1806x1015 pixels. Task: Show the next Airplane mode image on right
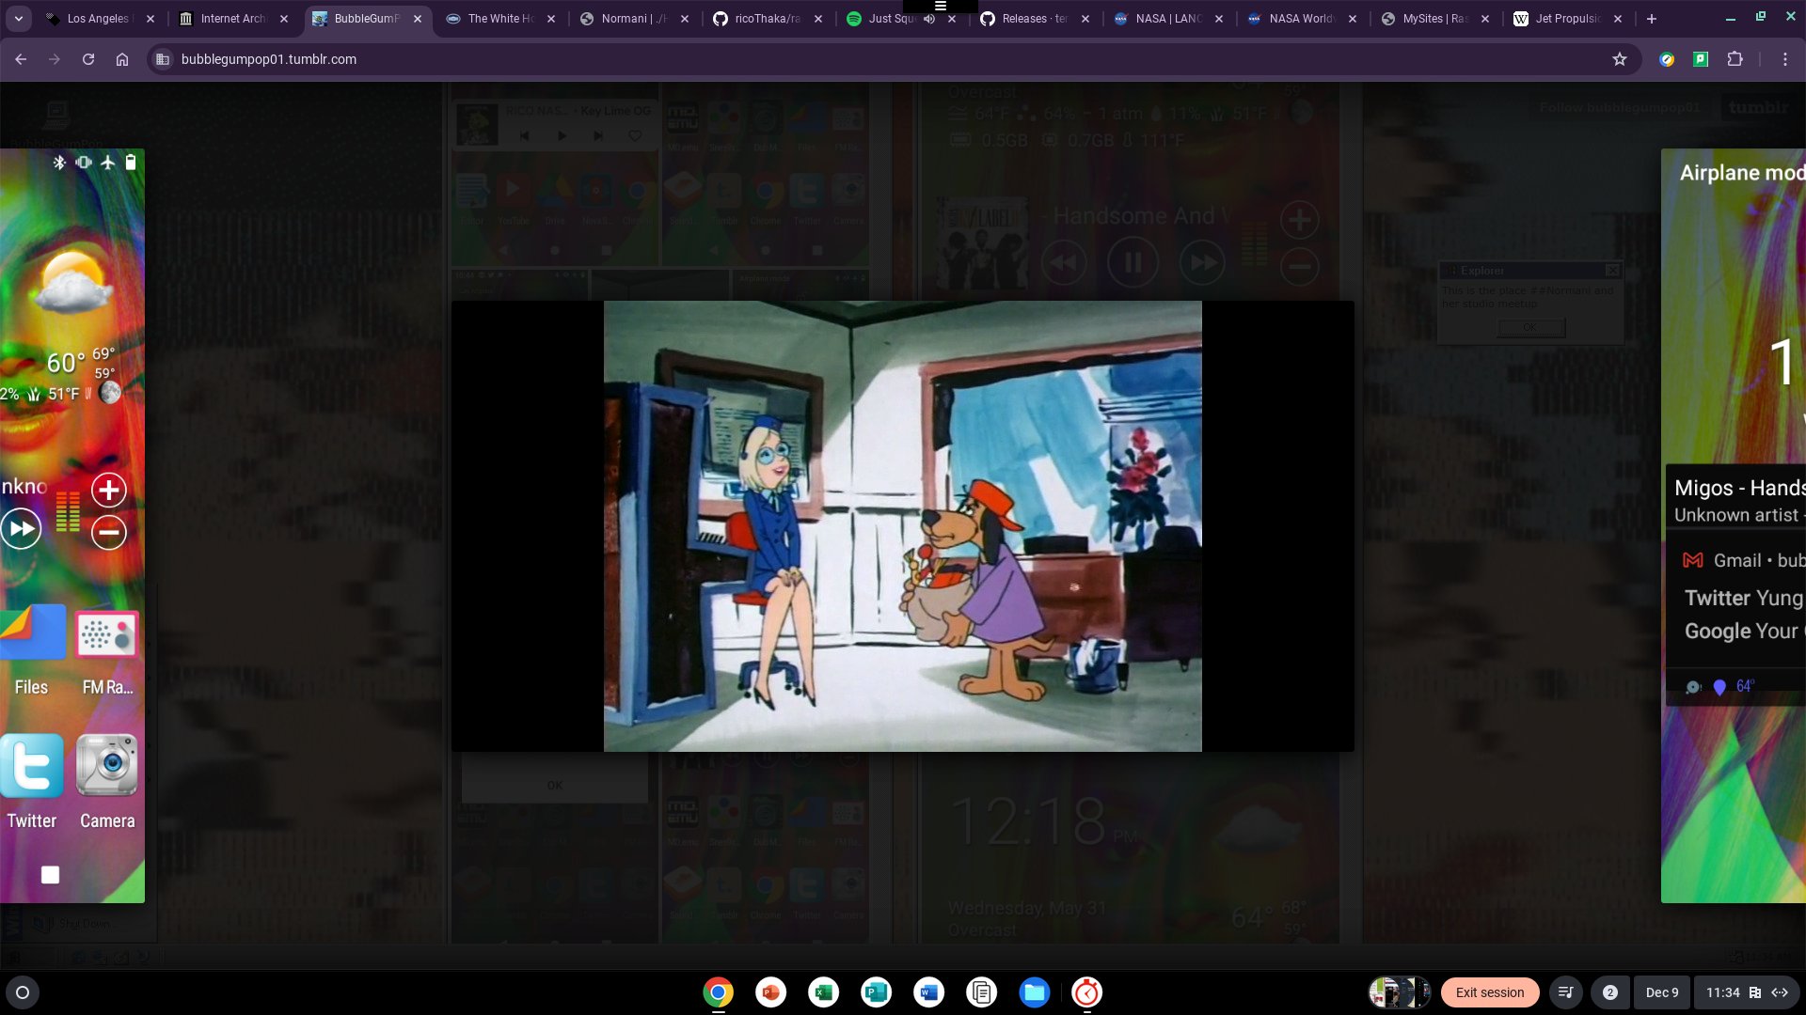[1734, 526]
